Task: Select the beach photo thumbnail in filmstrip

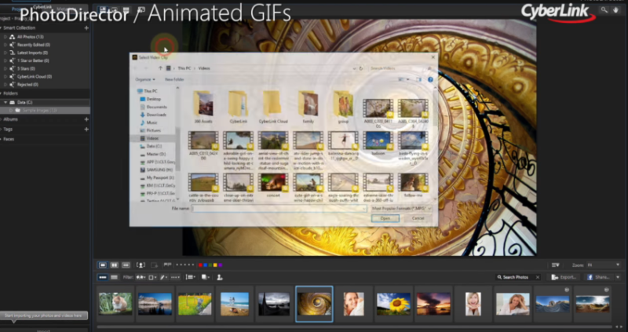Action: click(235, 304)
